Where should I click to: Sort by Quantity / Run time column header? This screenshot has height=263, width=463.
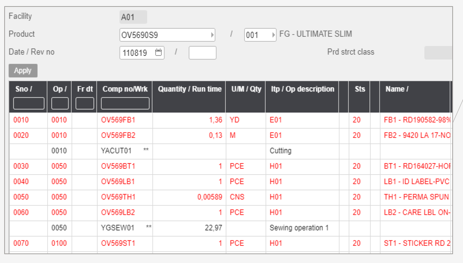click(x=189, y=89)
